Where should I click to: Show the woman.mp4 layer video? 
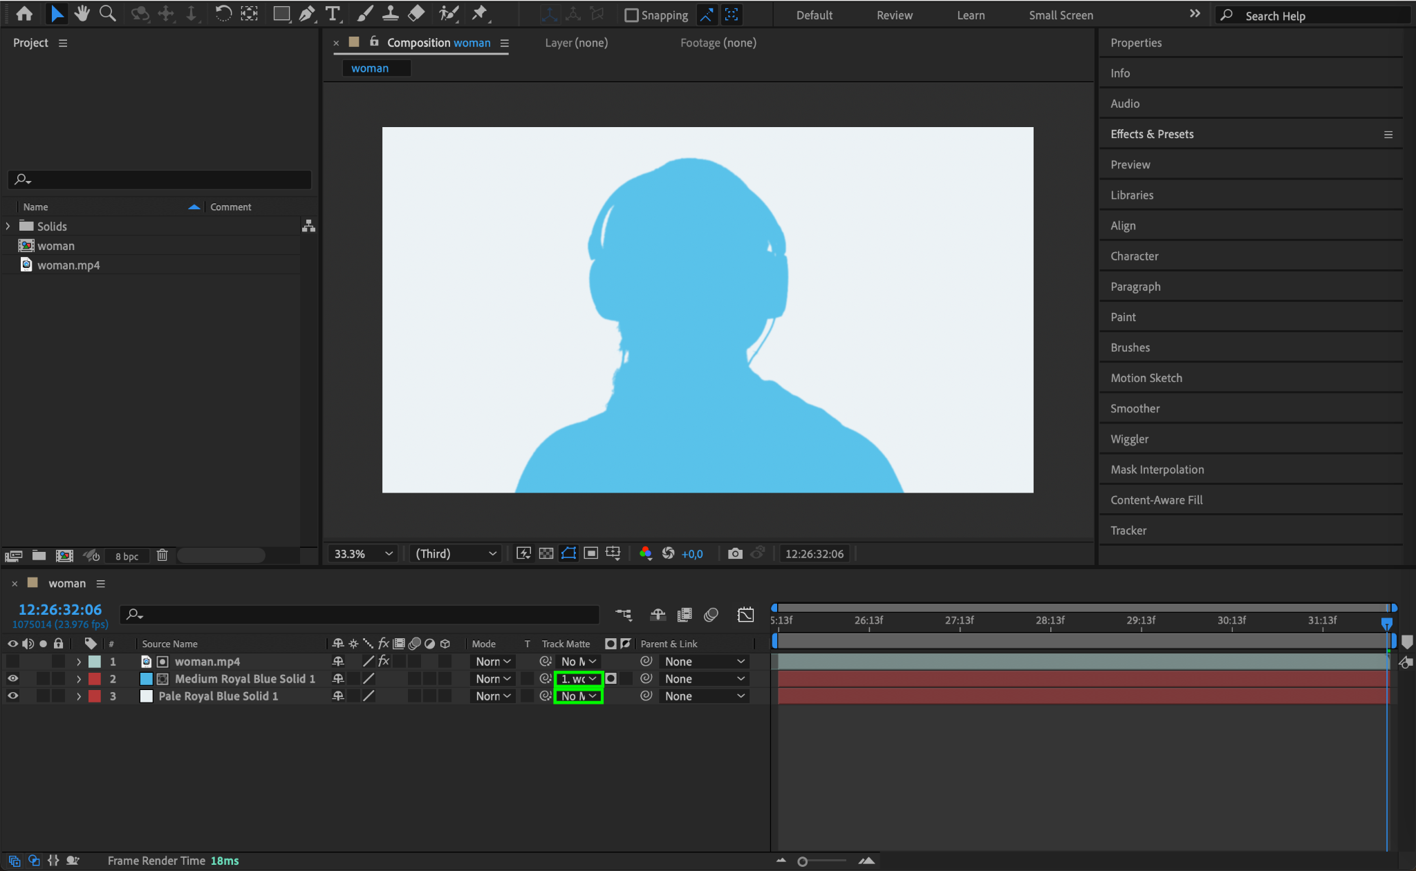(x=12, y=662)
